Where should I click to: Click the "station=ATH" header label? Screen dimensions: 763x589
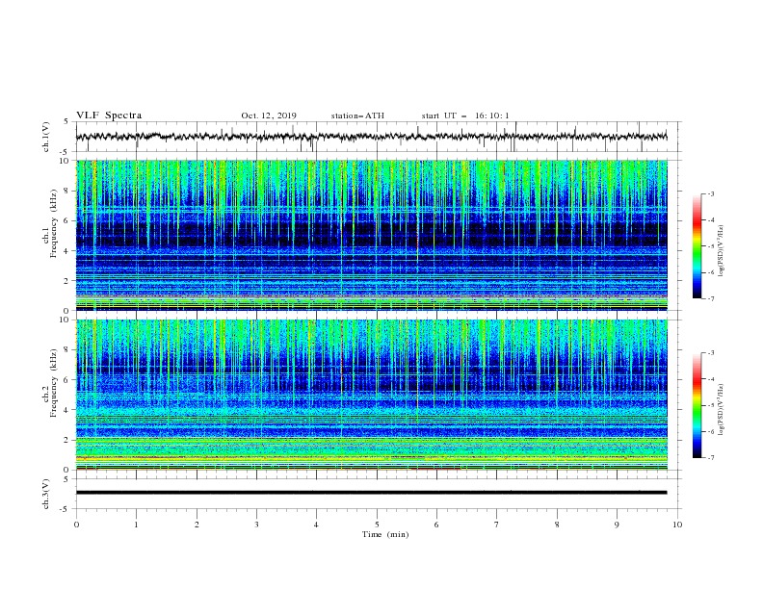tap(357, 115)
